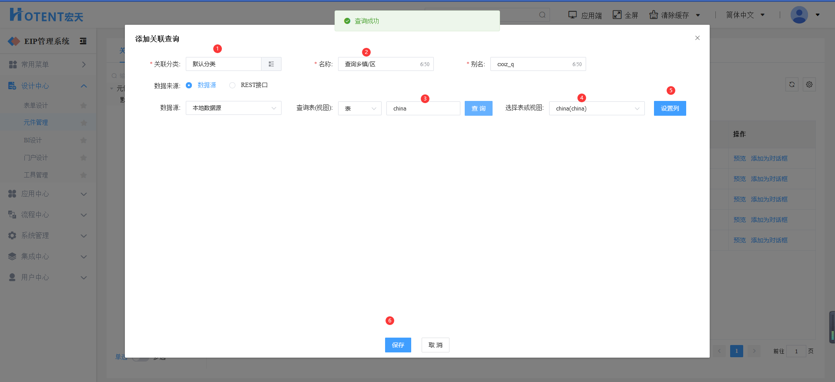
Task: Click the user avatar icon
Action: click(x=799, y=15)
